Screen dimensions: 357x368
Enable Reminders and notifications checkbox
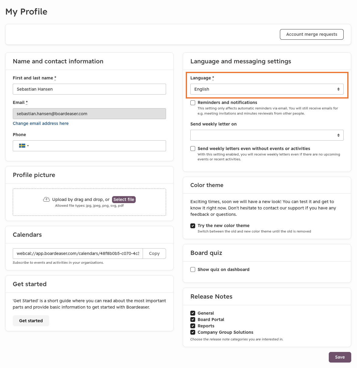pos(193,103)
